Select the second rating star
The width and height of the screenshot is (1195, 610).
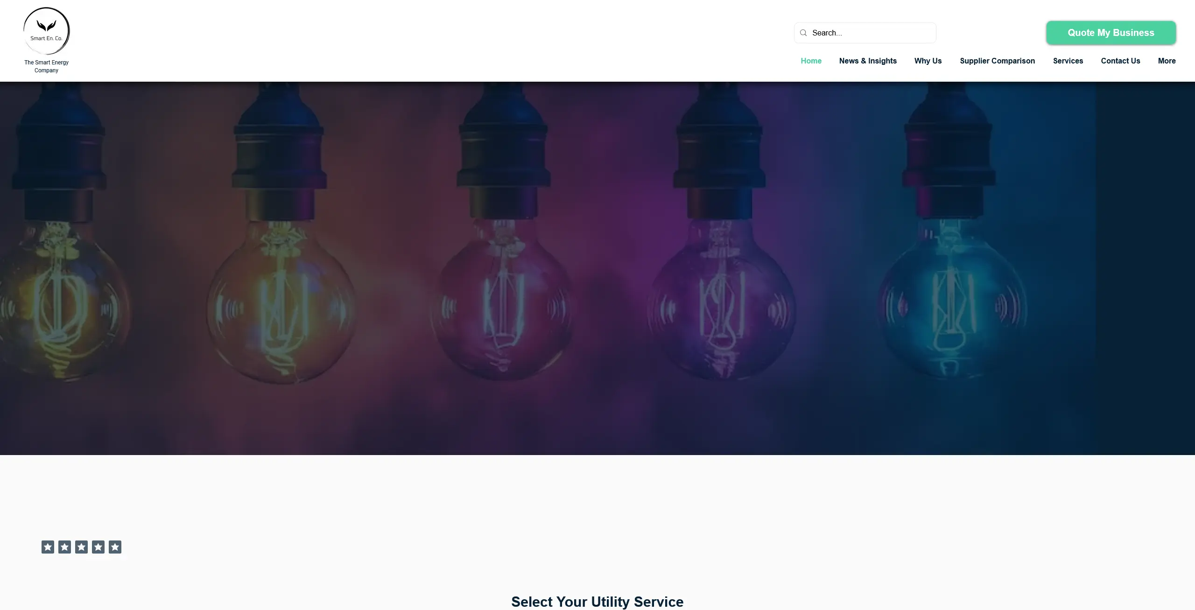point(64,547)
